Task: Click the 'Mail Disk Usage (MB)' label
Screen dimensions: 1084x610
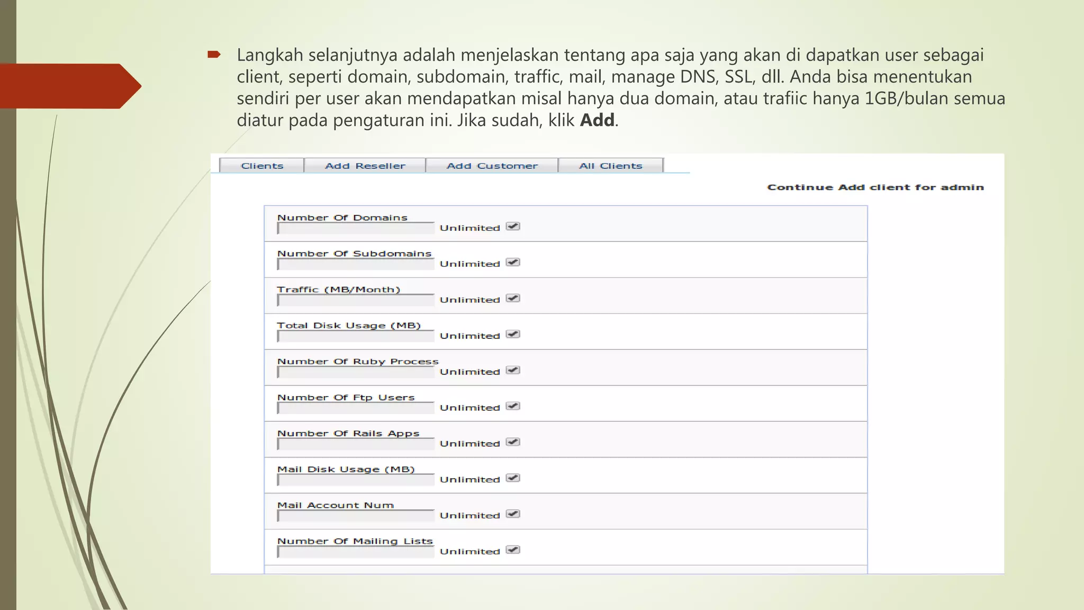Action: tap(346, 470)
